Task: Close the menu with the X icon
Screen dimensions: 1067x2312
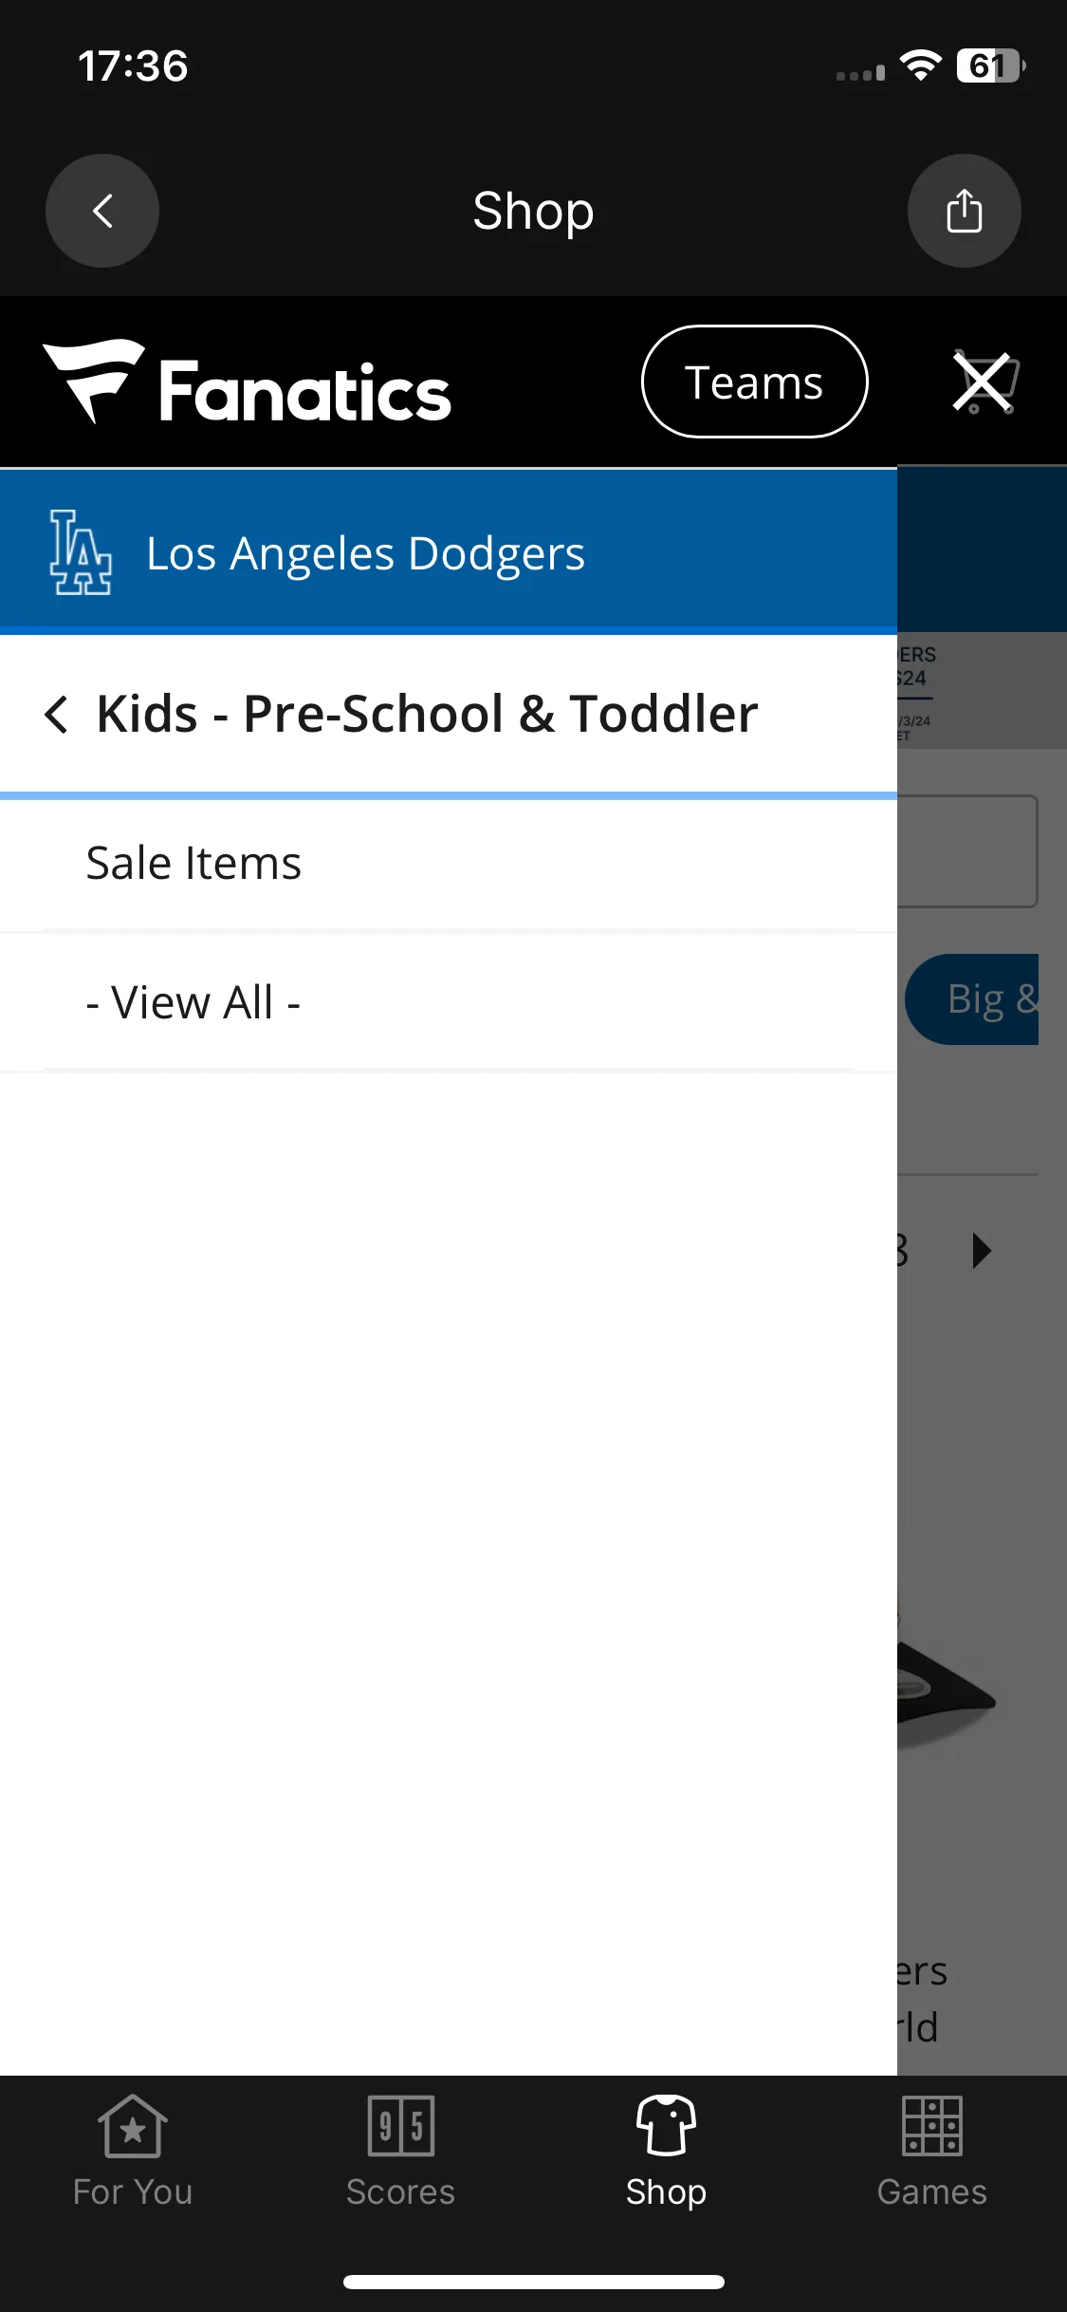Action: tap(983, 382)
